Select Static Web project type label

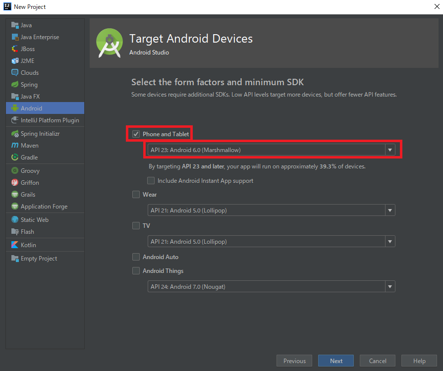click(x=35, y=219)
